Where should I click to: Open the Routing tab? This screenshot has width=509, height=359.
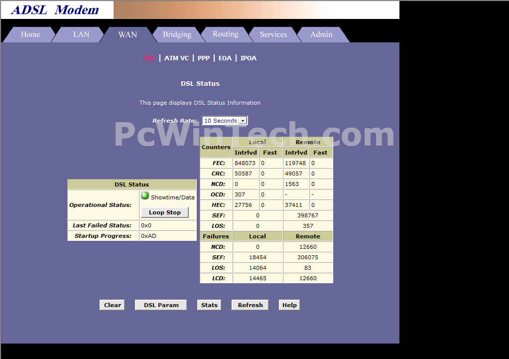225,34
